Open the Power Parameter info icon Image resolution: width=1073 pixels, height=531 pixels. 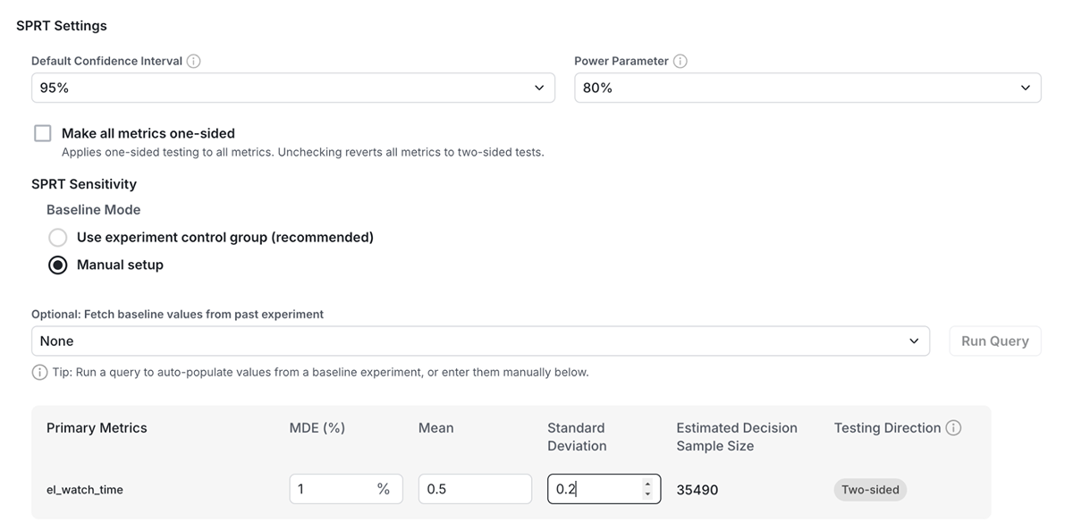680,62
